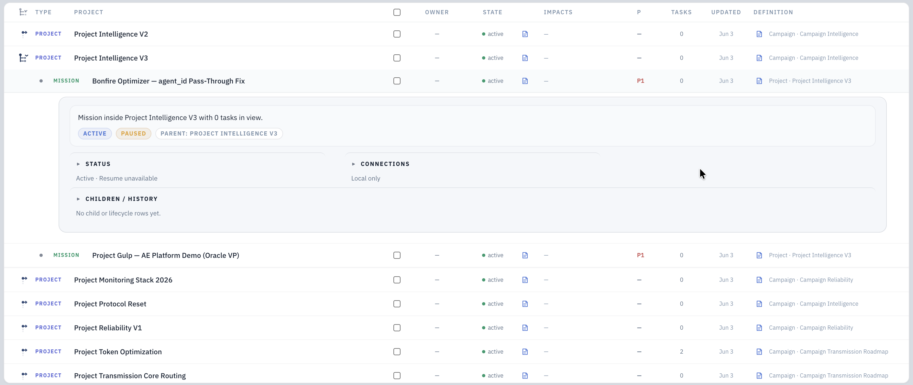Screen dimensions: 913x385
Task: Click definition file icon in Project Intelligence V3 row
Action: point(759,58)
